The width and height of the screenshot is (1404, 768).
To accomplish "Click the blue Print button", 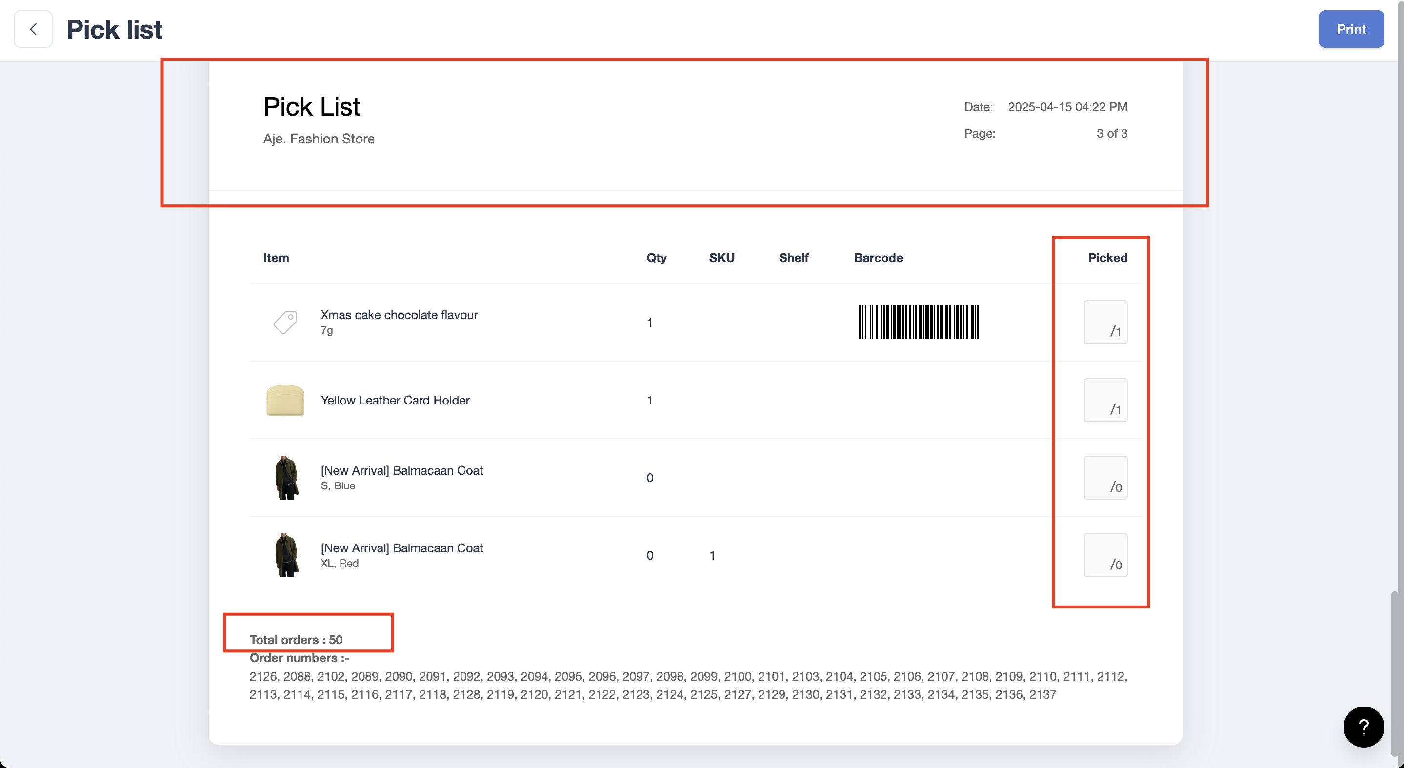I will tap(1351, 29).
